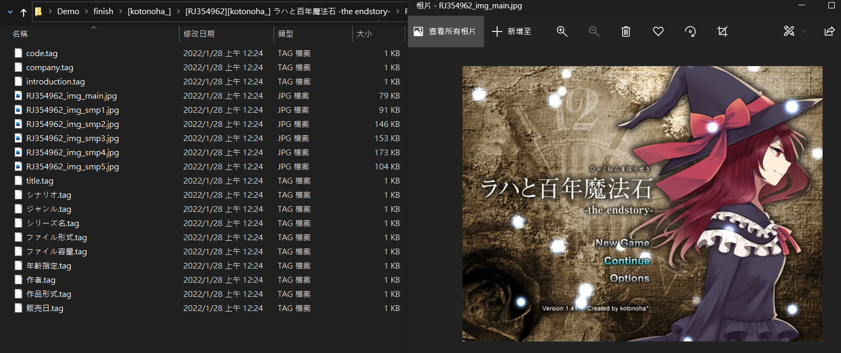
Task: Click the file icon beside company.tag
Action: pyautogui.click(x=18, y=67)
